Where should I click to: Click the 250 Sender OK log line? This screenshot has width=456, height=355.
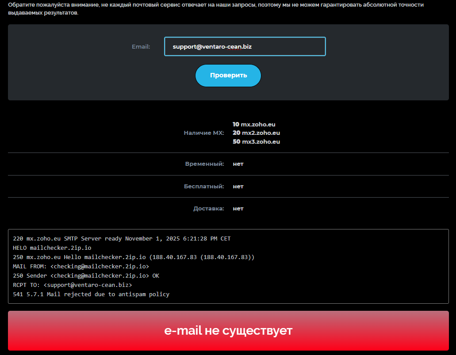click(86, 275)
